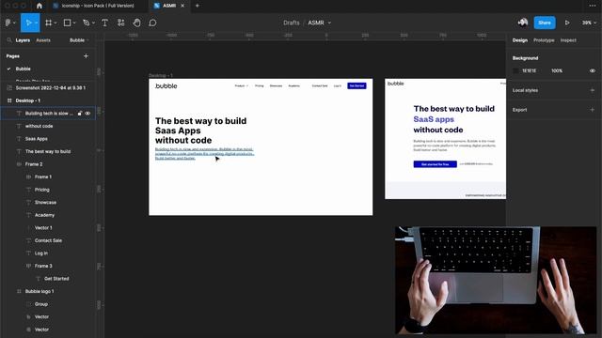Image resolution: width=602 pixels, height=338 pixels.
Task: Select the Academy layer
Action: coord(44,215)
